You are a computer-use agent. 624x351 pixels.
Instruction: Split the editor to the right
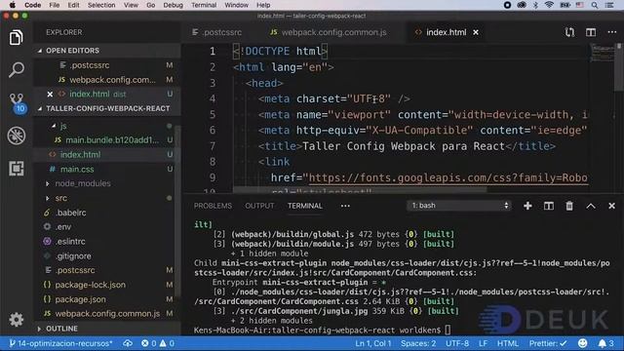click(591, 32)
